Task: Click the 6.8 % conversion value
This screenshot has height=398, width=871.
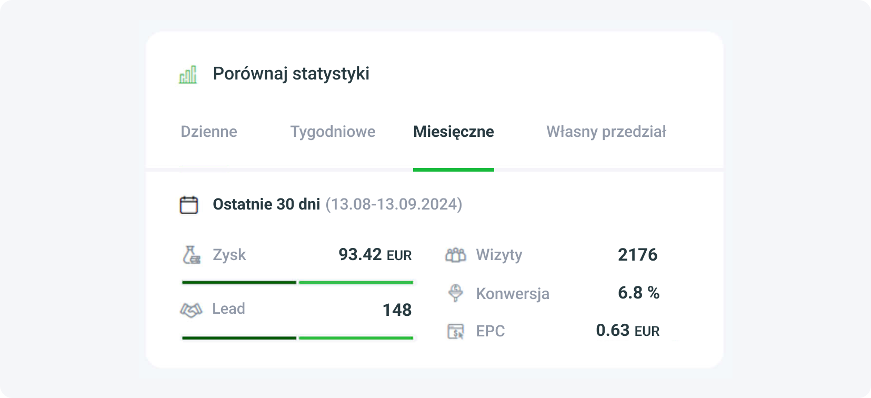Action: (638, 293)
